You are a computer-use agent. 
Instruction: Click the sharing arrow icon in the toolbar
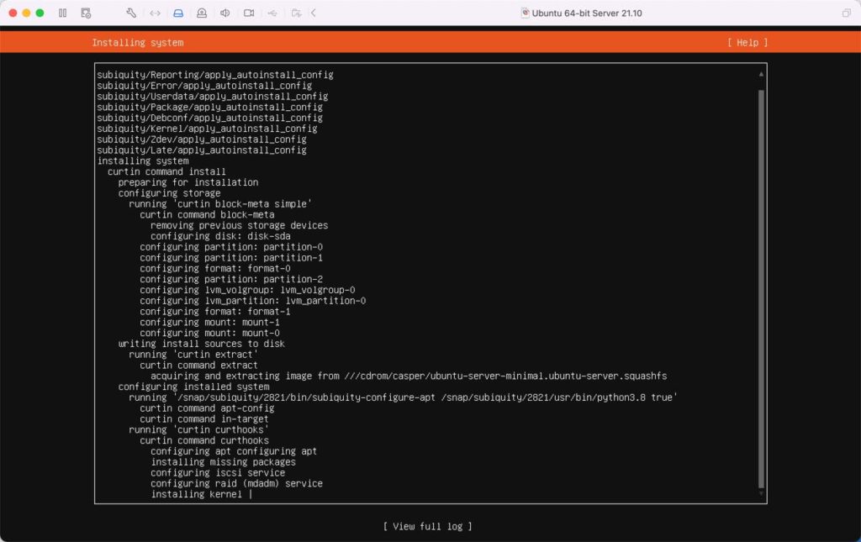coord(294,13)
